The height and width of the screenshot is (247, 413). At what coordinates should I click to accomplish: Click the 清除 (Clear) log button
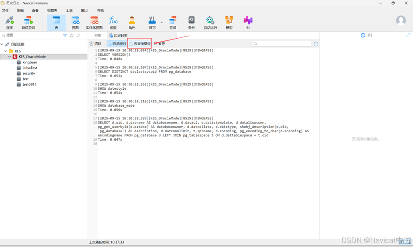[x=95, y=44]
